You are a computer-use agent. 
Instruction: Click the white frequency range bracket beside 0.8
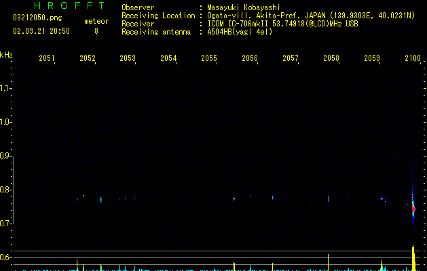tap(13, 190)
